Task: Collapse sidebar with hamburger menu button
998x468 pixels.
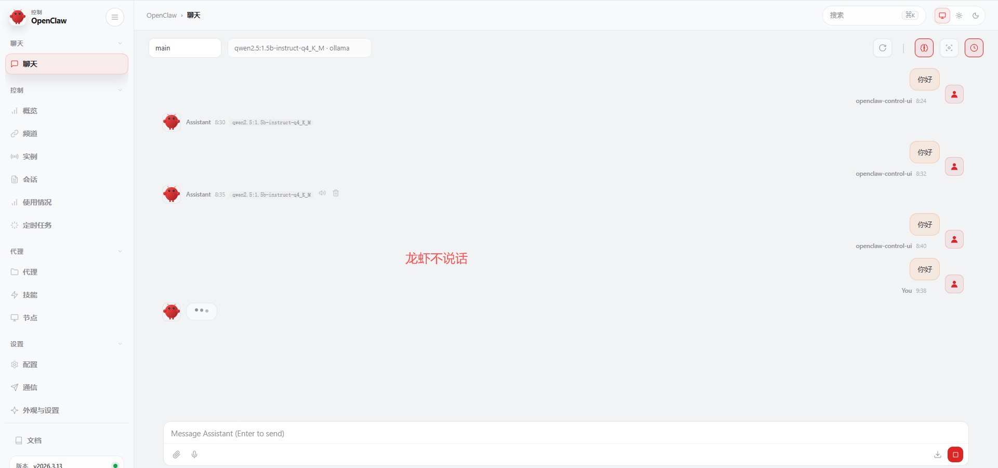Action: (115, 17)
